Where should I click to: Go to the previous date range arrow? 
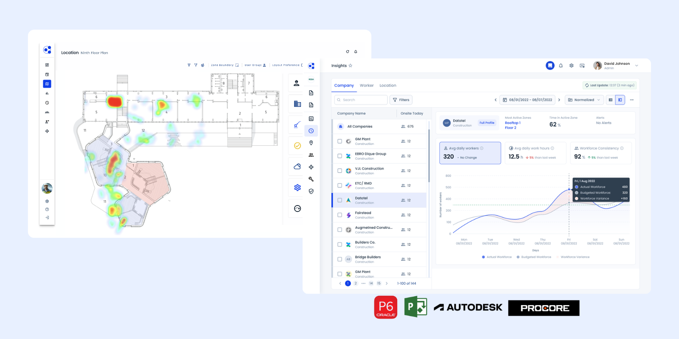click(x=495, y=100)
